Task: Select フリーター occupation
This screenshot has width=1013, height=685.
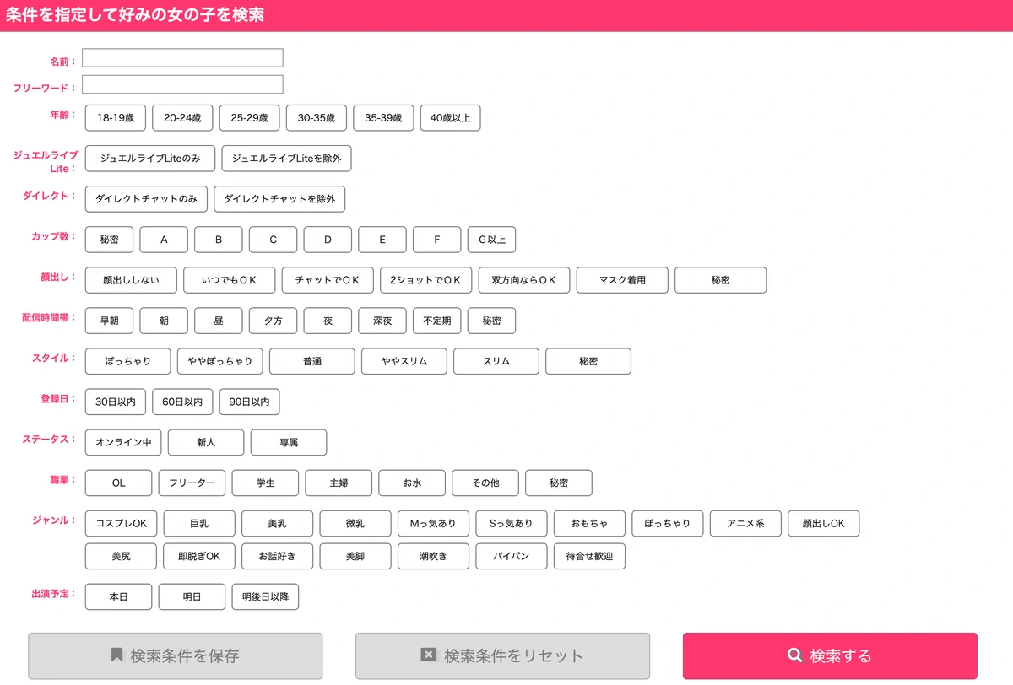Action: click(x=192, y=483)
